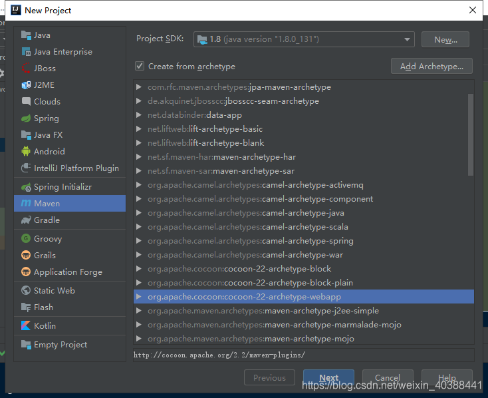
Task: Expand camel-archetype-activemq node
Action: pos(139,185)
